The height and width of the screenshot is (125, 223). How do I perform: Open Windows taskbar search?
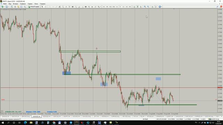(8, 123)
